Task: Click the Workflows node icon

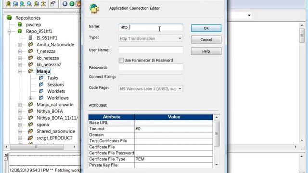Action: point(41,98)
